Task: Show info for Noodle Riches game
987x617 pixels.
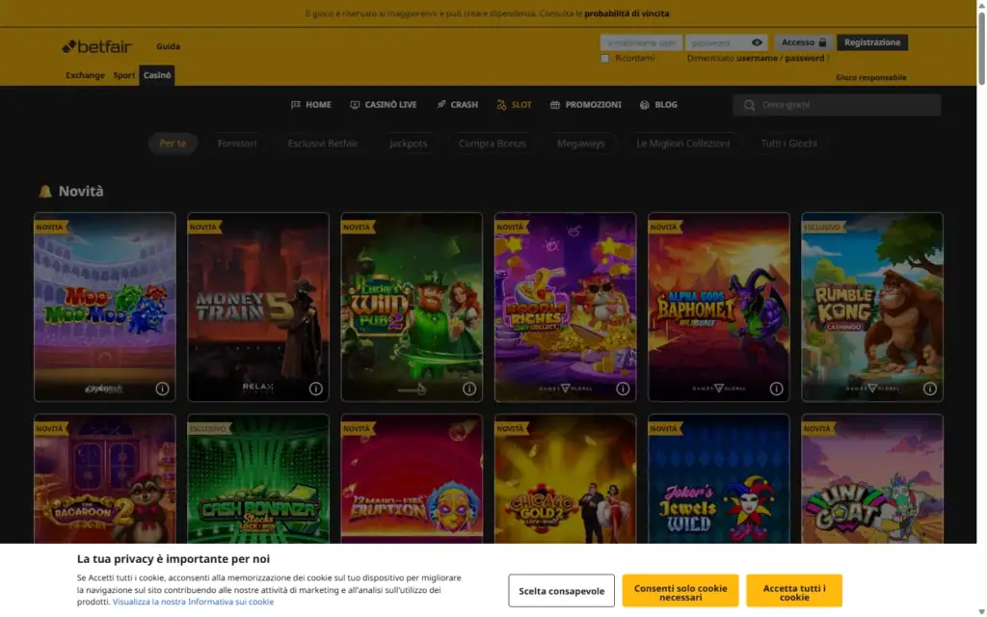Action: coord(623,389)
